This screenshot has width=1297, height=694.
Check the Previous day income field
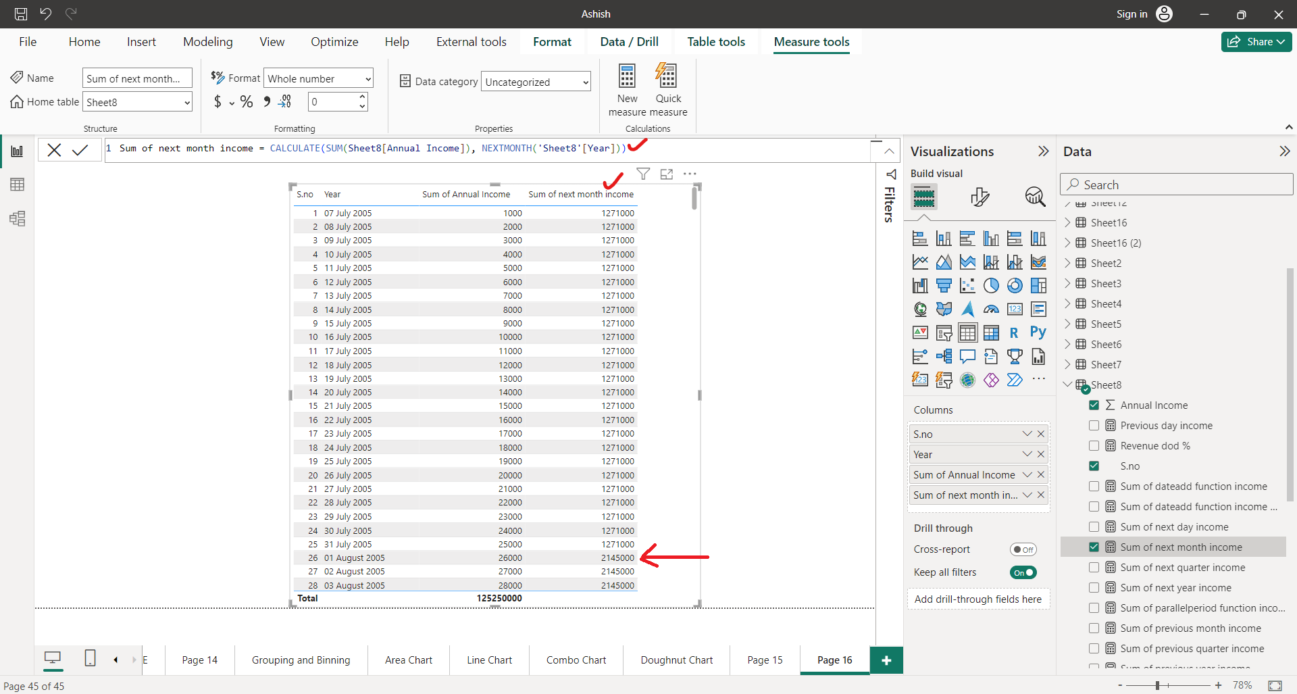pos(1093,425)
